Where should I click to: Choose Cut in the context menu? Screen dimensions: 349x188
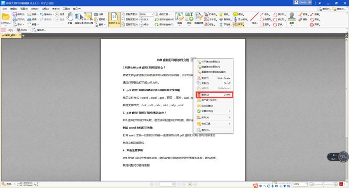pos(213,78)
